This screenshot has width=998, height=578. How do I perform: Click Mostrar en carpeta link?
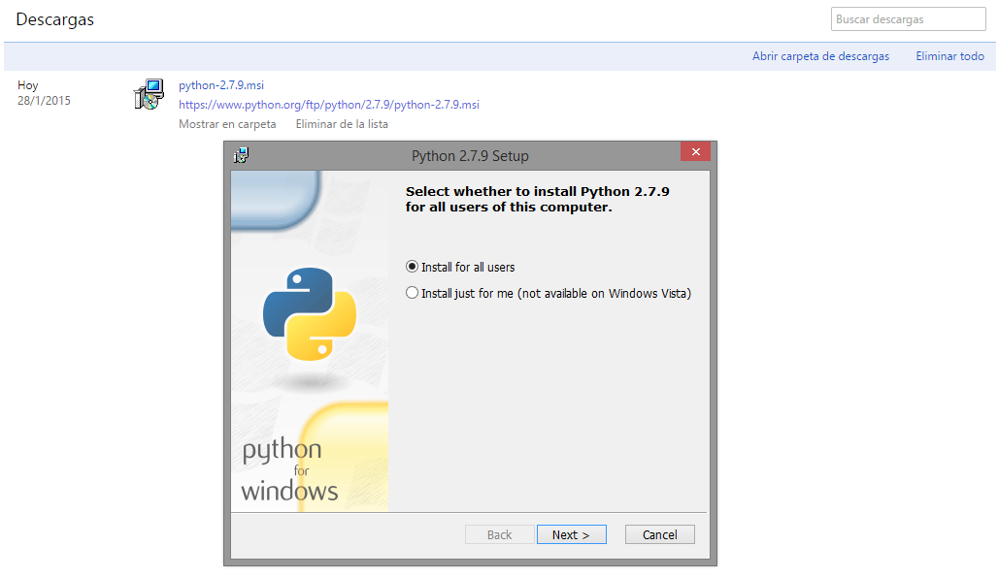coord(227,124)
